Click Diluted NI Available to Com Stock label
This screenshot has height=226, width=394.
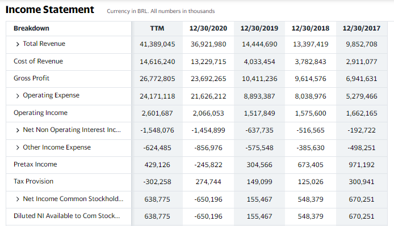[x=66, y=216]
